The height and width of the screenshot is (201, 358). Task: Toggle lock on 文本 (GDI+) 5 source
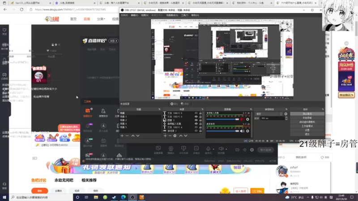[200, 113]
